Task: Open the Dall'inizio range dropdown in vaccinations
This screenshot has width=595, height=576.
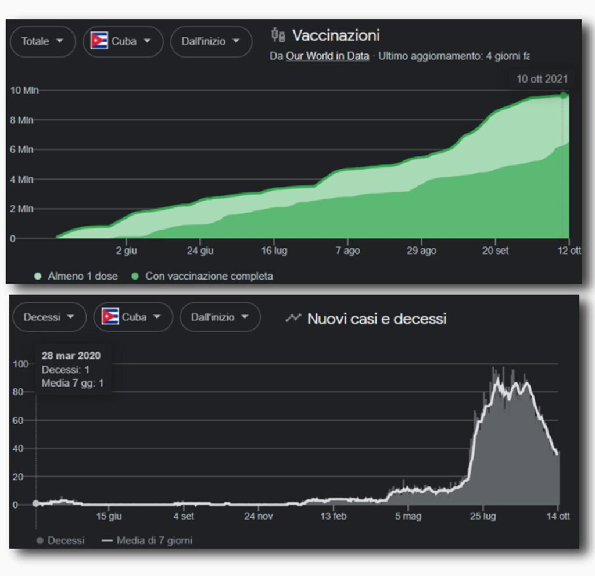Action: (x=211, y=41)
